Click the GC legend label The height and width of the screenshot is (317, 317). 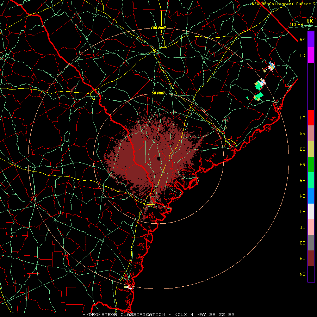302,243
